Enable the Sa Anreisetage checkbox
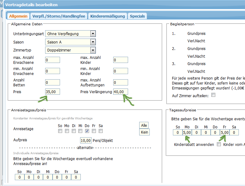Screen dimensions: 245x186 (101, 131)
